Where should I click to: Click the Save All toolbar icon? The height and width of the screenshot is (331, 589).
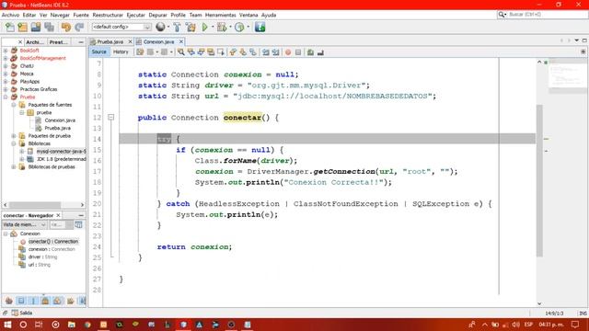49,27
